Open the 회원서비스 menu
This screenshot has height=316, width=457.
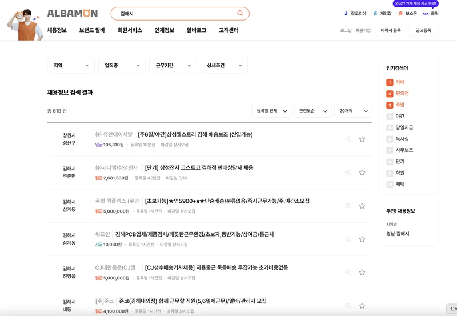130,30
